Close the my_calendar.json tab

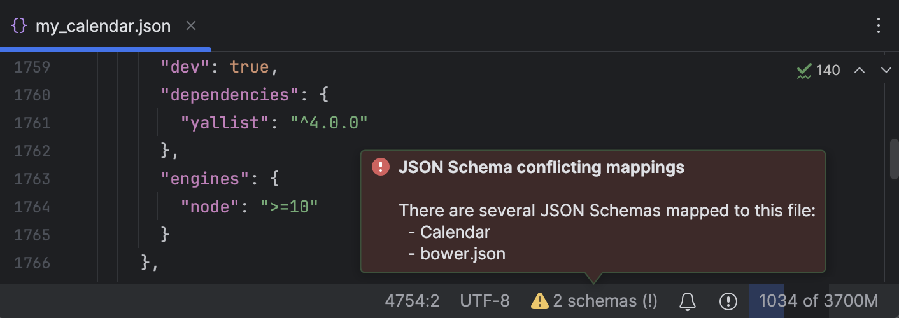[190, 26]
